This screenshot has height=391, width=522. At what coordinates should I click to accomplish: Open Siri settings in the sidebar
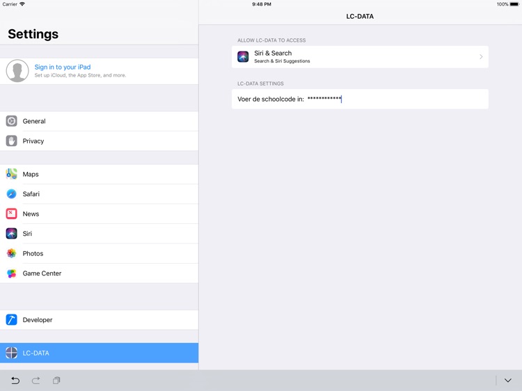(100, 234)
